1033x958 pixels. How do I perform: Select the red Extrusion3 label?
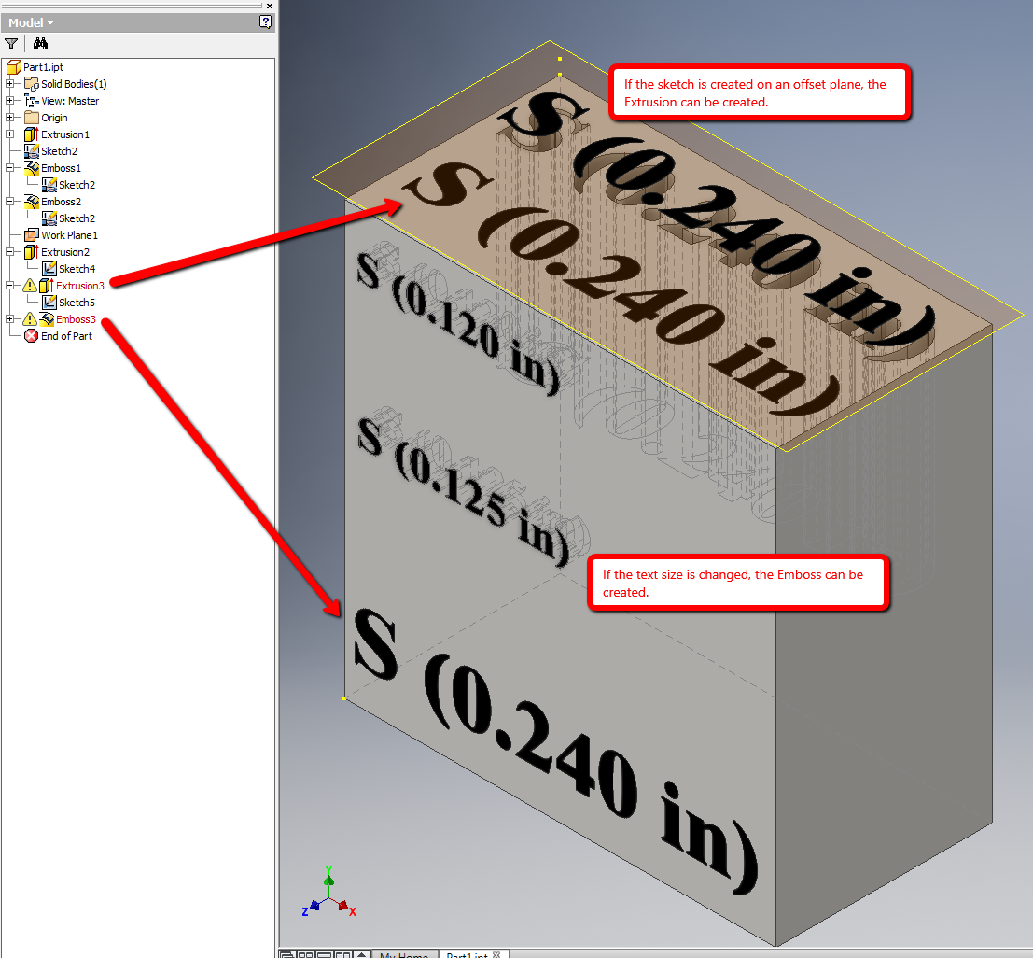[79, 286]
